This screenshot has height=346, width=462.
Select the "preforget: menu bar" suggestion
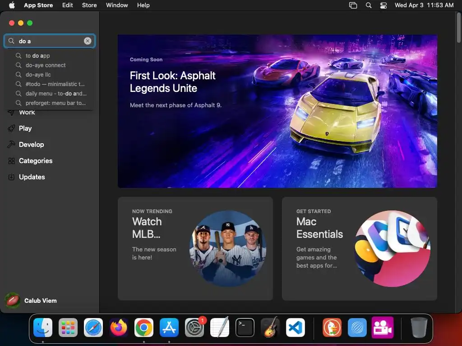tap(50, 103)
